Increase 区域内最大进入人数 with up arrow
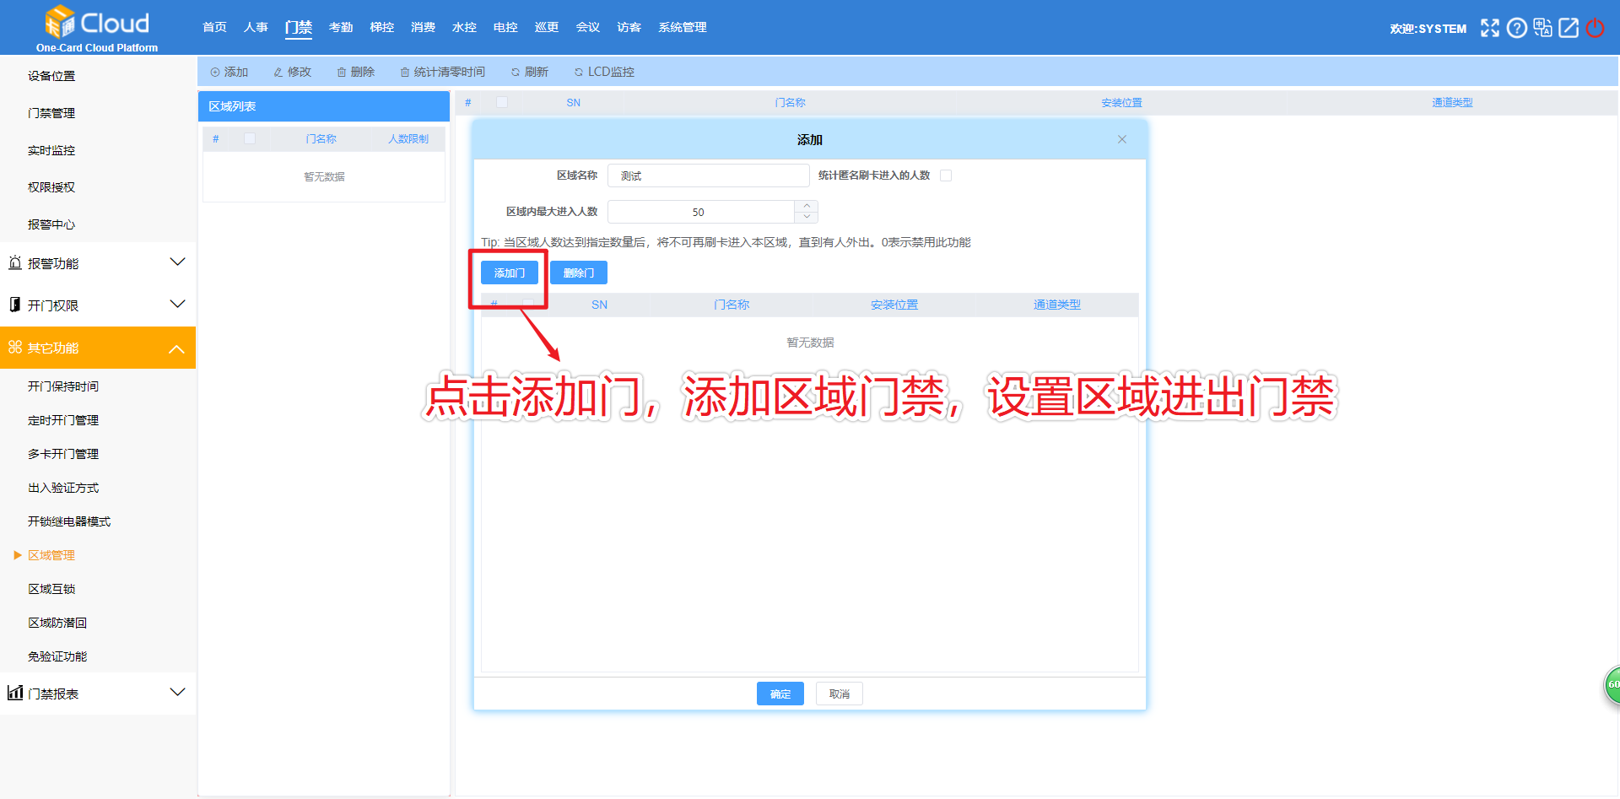The width and height of the screenshot is (1620, 799). [x=807, y=206]
